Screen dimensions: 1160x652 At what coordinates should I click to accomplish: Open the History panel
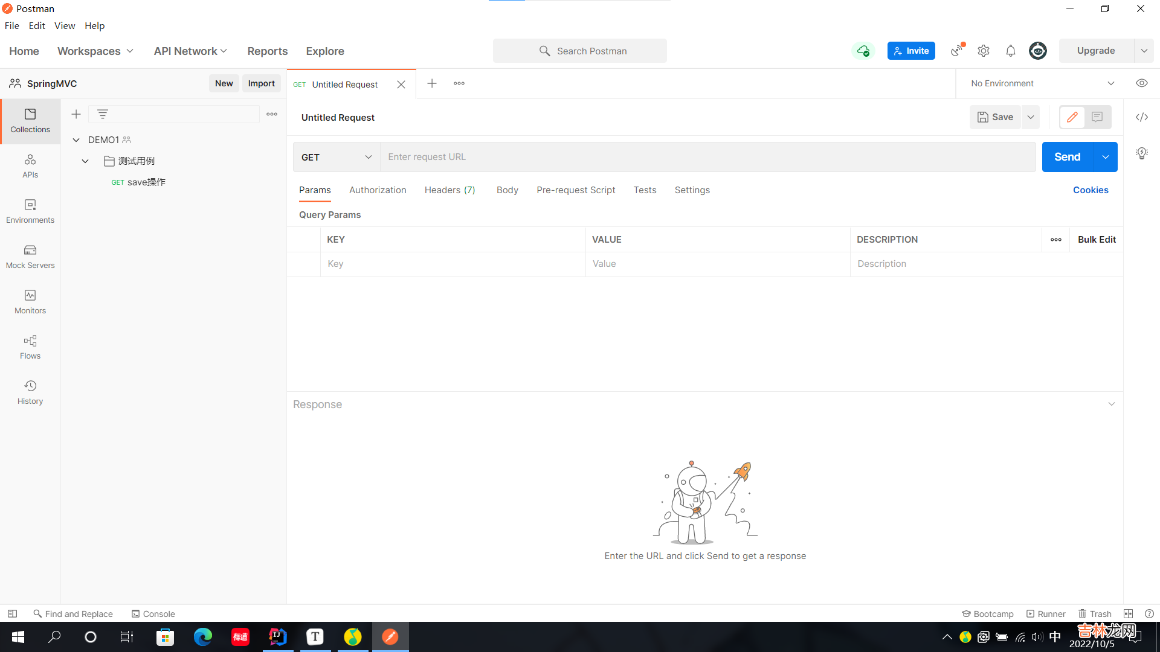(30, 392)
